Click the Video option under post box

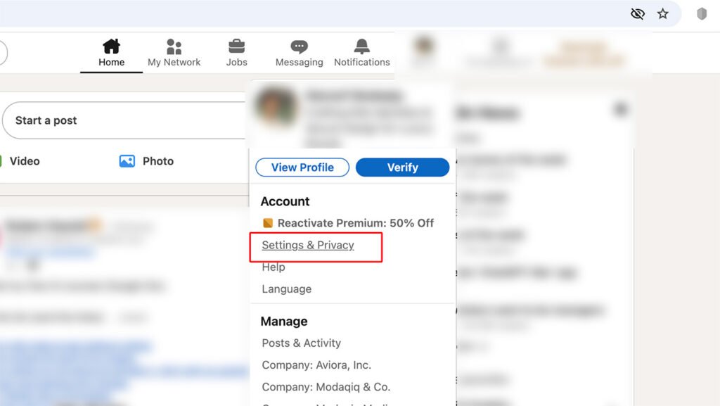point(24,161)
